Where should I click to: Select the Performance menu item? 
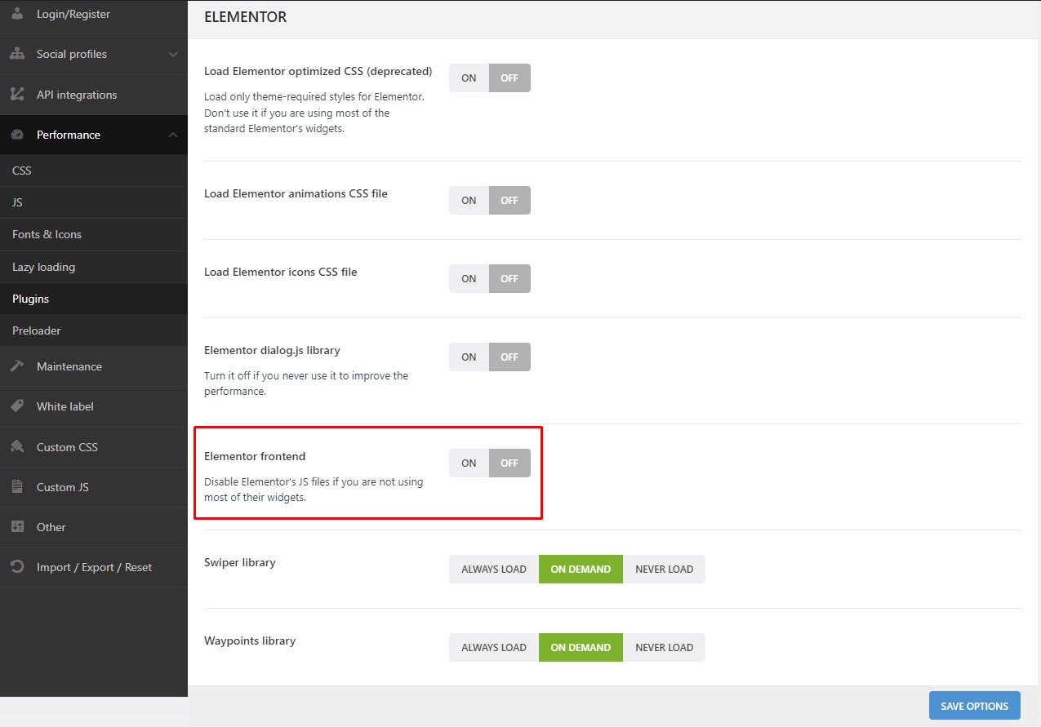click(94, 135)
